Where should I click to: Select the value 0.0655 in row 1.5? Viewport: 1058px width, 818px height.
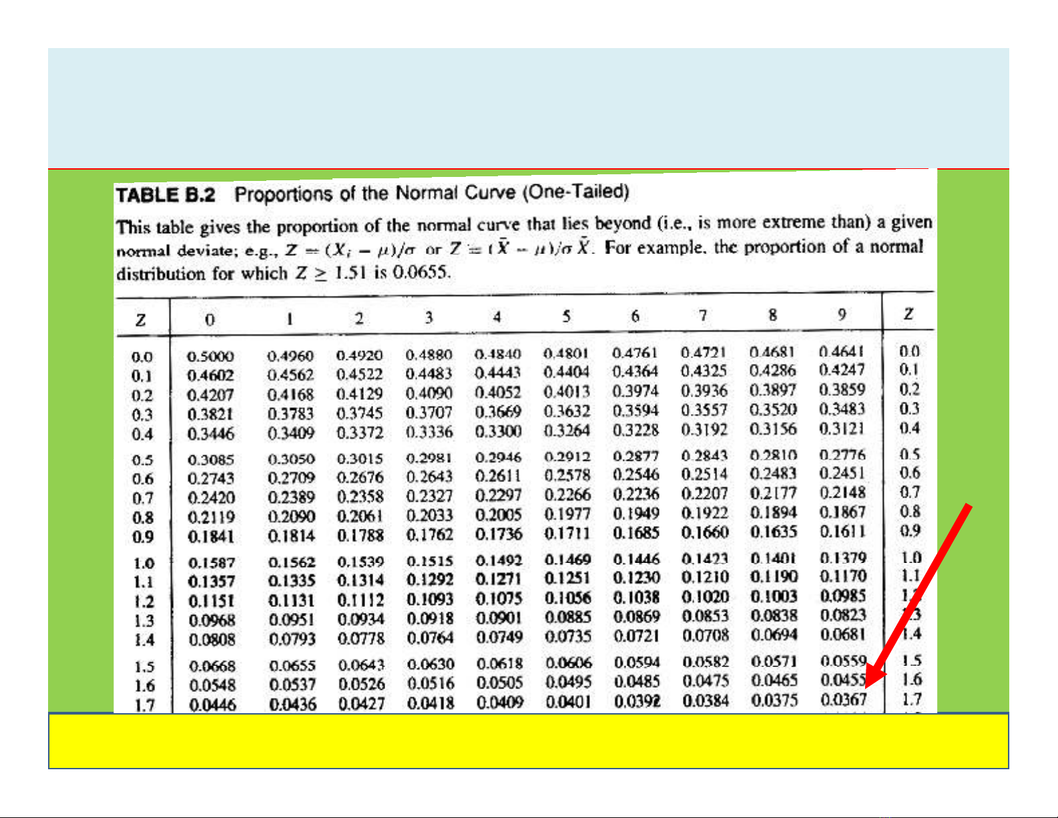click(292, 666)
